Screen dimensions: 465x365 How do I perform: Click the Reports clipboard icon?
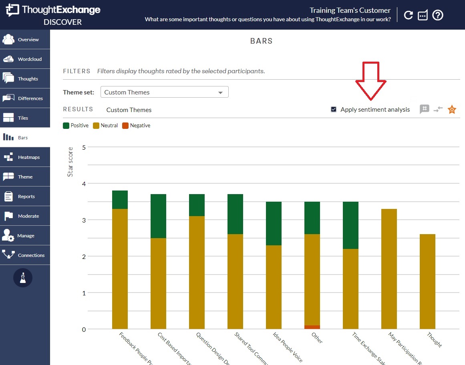[8, 196]
